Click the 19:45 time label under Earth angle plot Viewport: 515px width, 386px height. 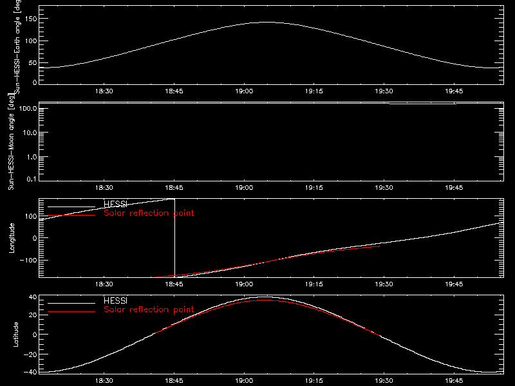[454, 91]
